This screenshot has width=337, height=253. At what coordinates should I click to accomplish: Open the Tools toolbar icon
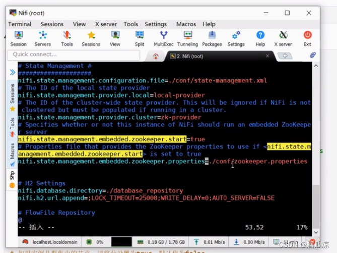[x=67, y=39]
